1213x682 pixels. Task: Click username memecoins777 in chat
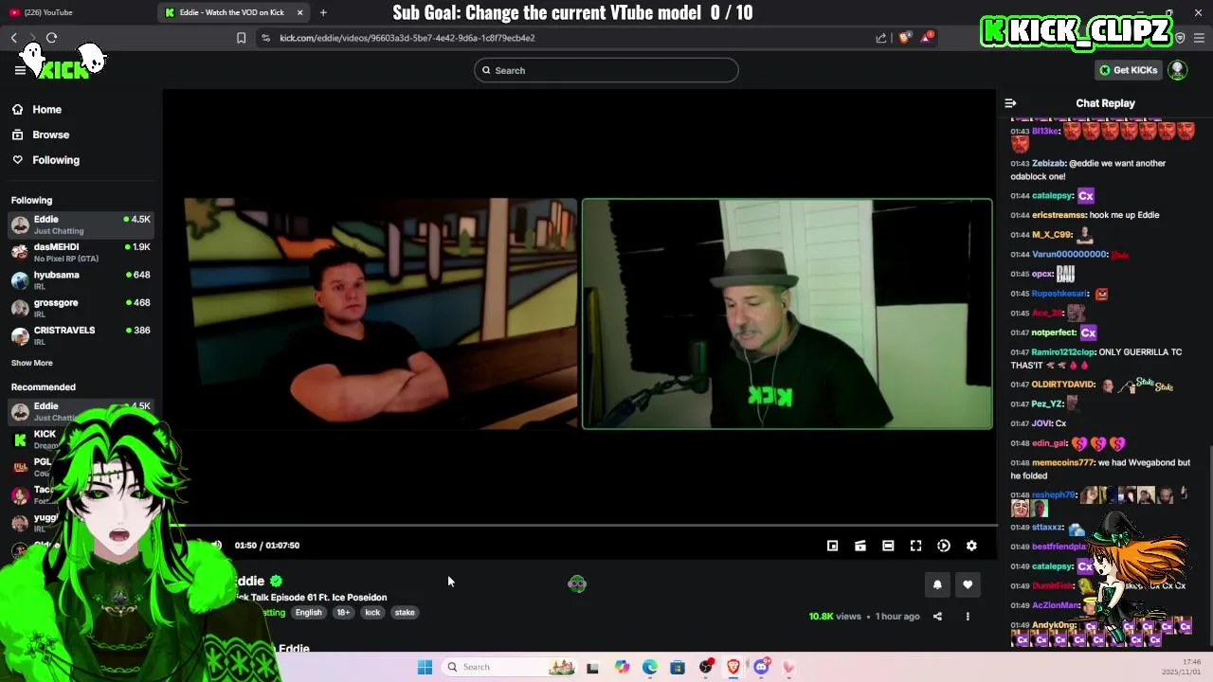pos(1063,463)
